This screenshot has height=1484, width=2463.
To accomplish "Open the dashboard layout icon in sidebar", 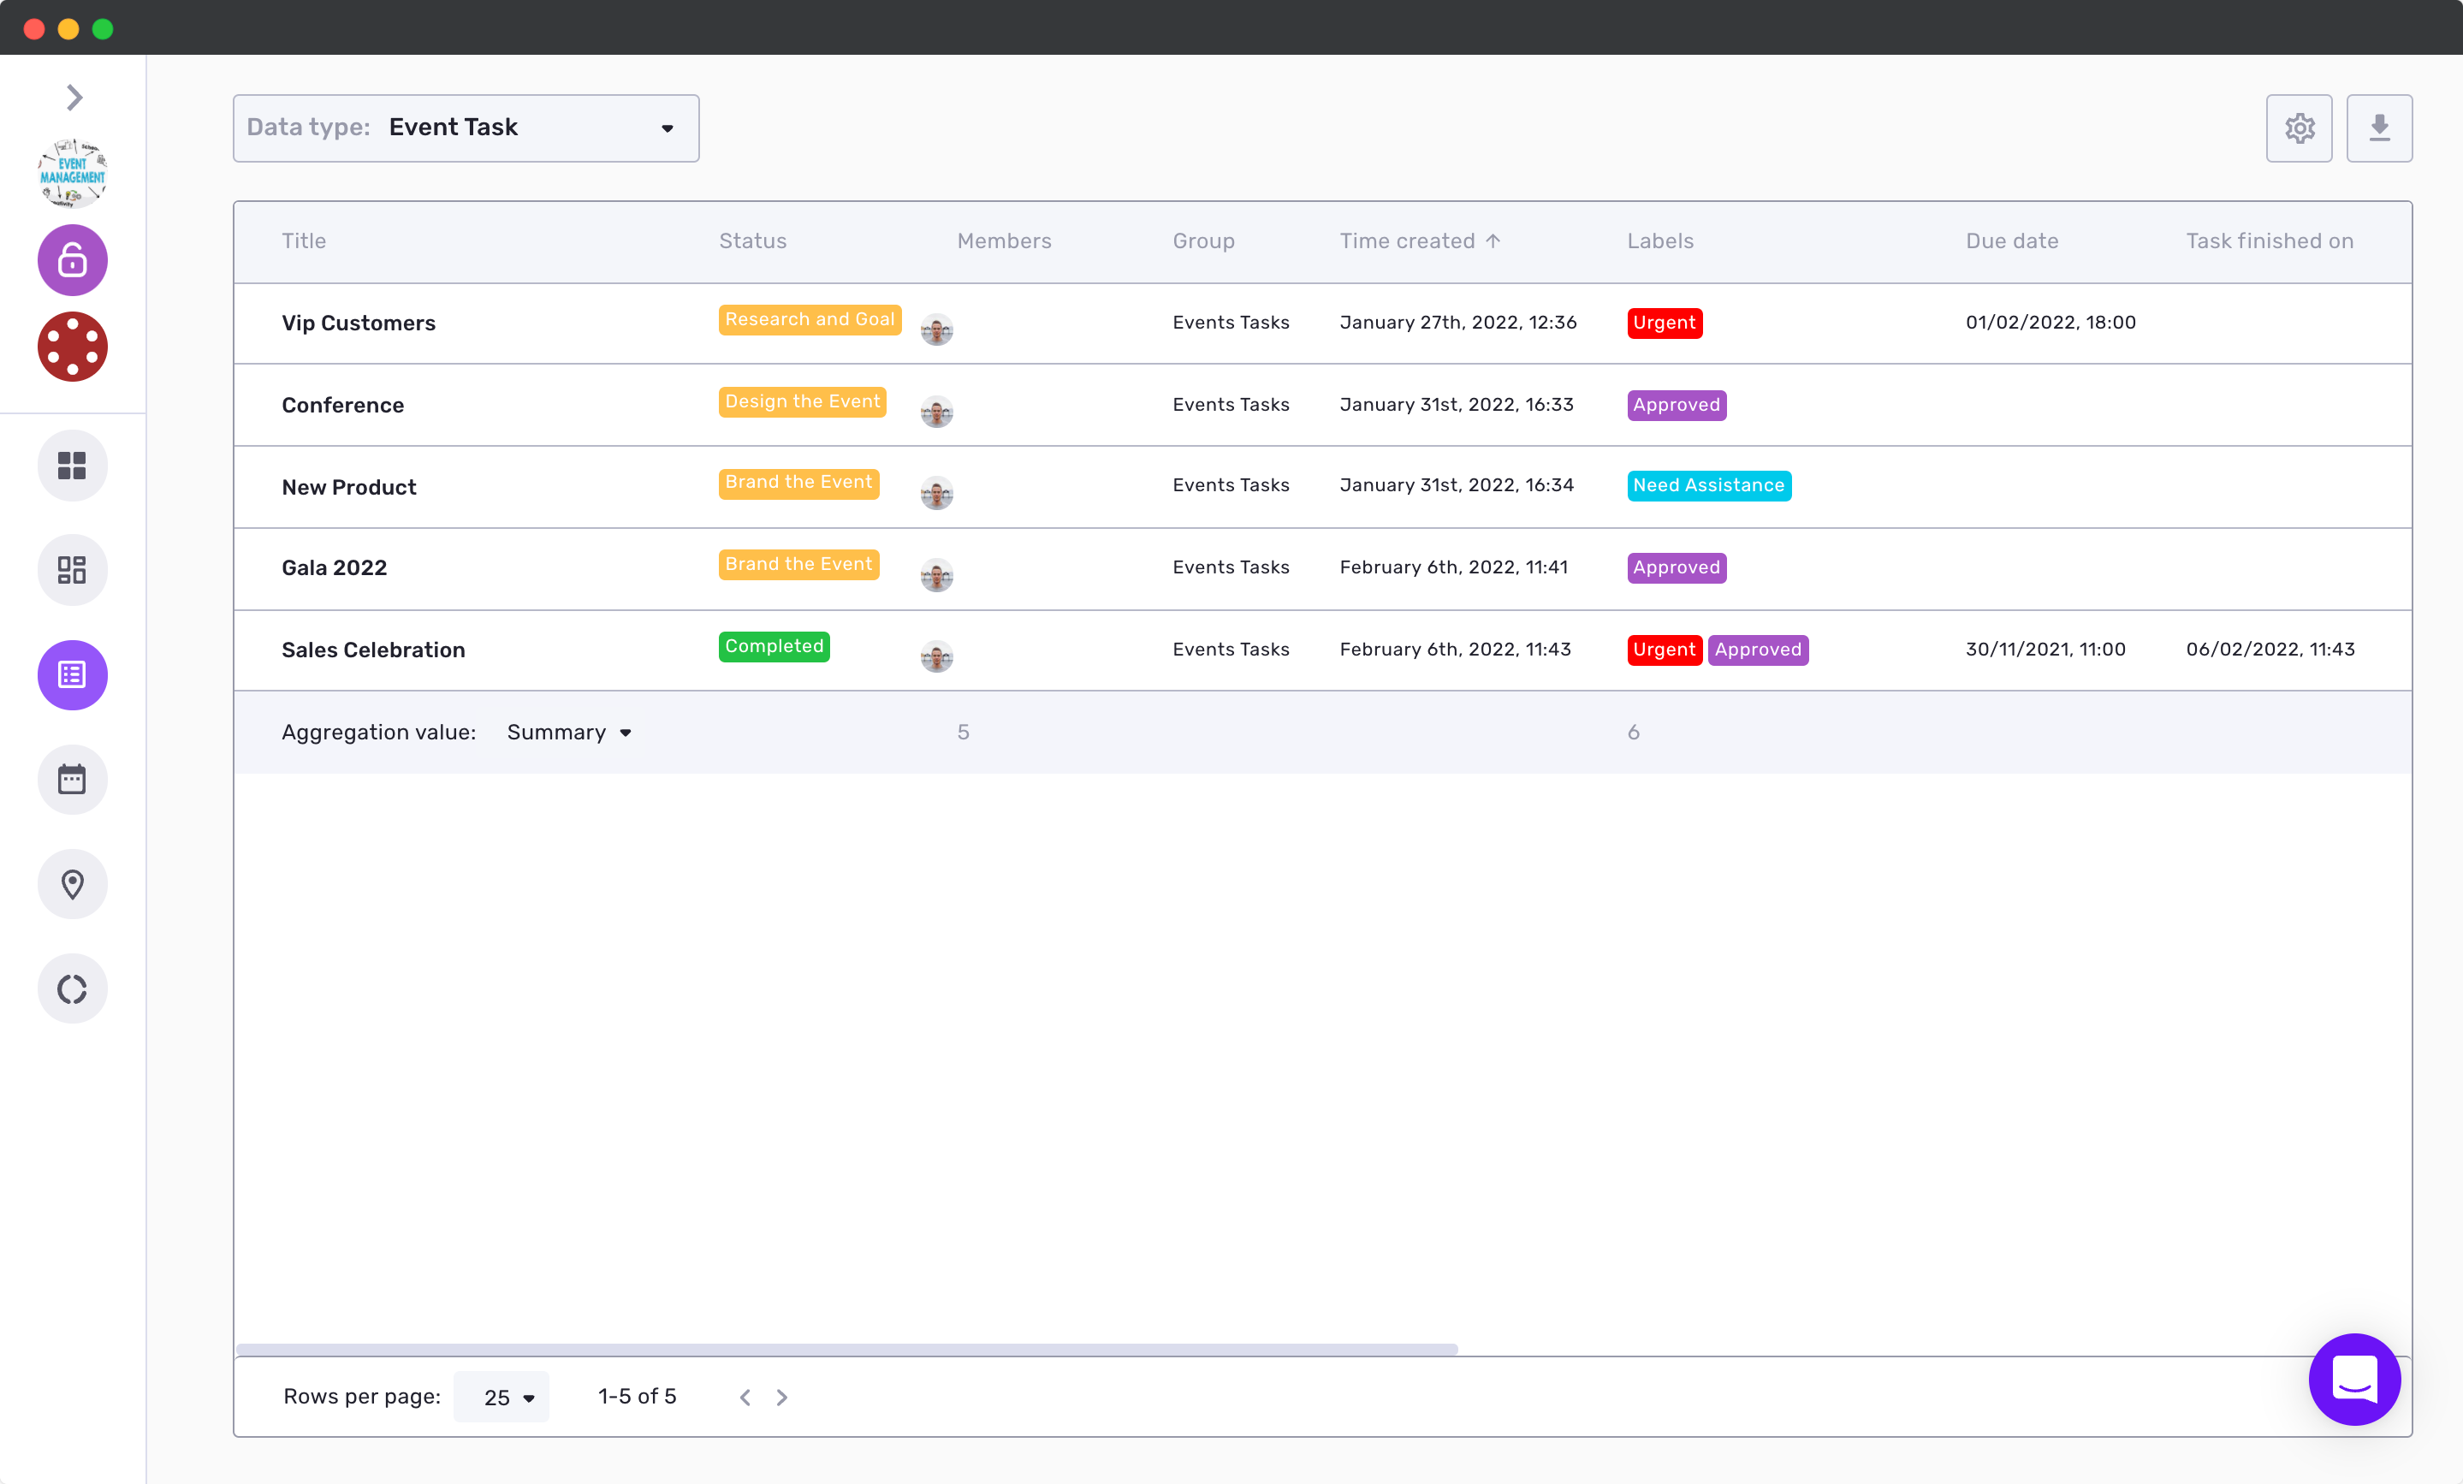I will (72, 570).
